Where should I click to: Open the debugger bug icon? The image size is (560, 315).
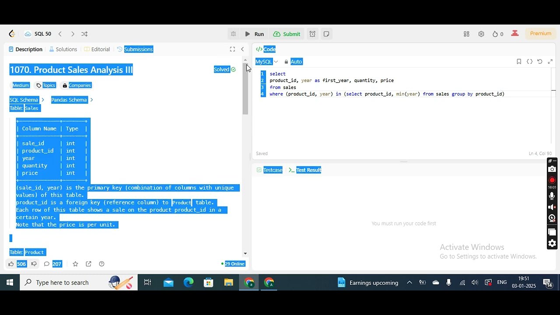pos(233,34)
